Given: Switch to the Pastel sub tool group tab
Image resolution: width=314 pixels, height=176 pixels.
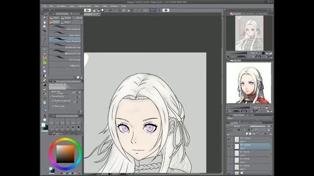Looking at the screenshot, I should 66,22.
